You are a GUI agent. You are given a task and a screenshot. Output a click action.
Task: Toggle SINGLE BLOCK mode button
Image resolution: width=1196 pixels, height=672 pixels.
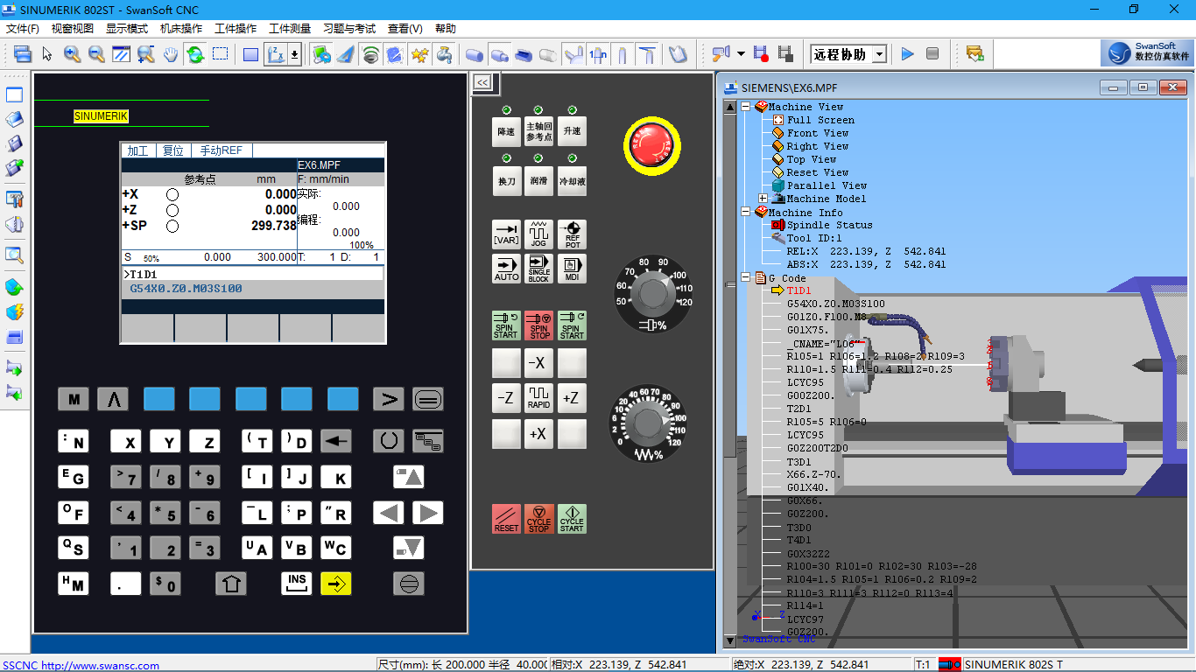[x=538, y=269]
